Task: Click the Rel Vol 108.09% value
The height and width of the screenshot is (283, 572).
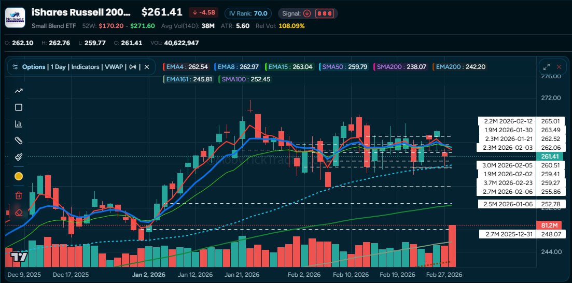Action: pos(291,26)
